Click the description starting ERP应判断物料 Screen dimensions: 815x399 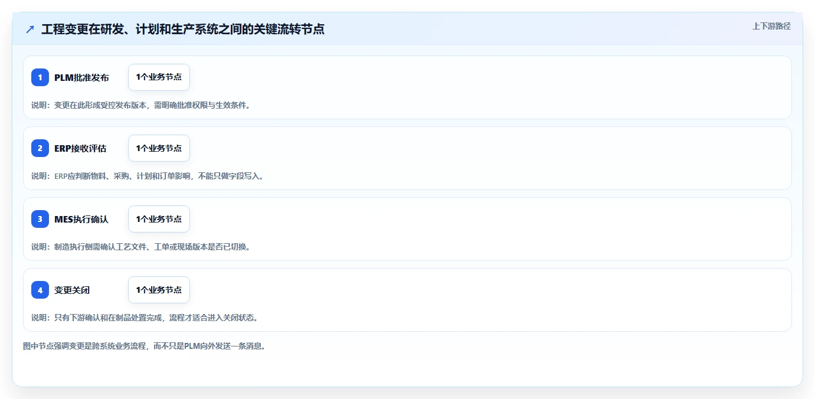pos(147,176)
